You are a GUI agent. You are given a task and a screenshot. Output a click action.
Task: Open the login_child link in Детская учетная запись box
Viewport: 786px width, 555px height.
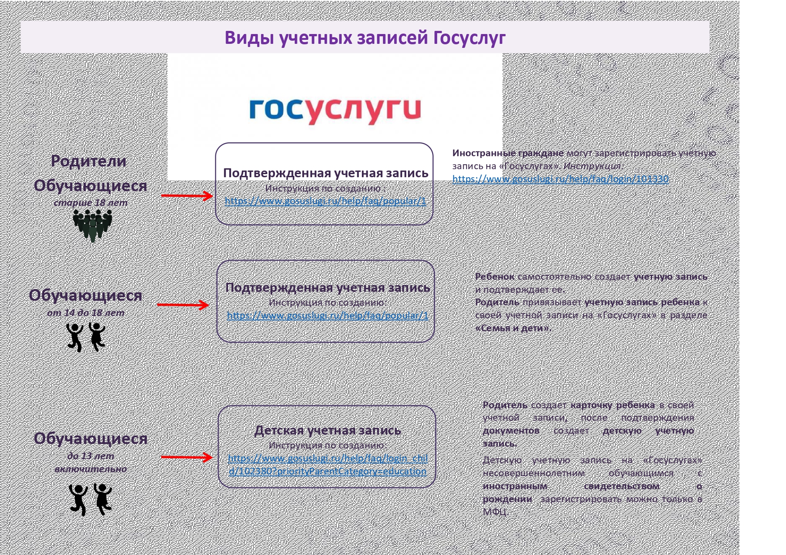tap(327, 465)
